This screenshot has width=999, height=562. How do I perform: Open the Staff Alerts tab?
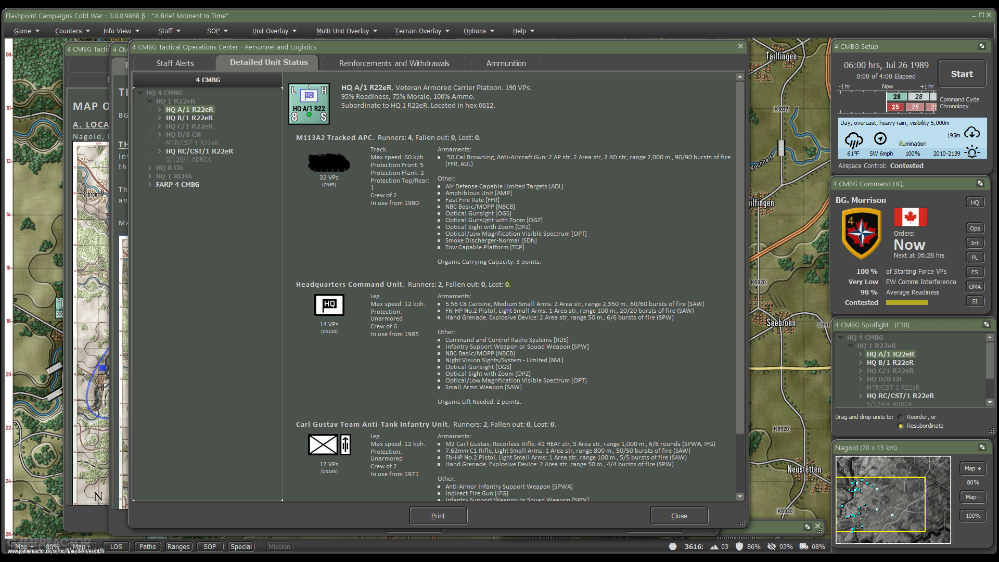175,63
